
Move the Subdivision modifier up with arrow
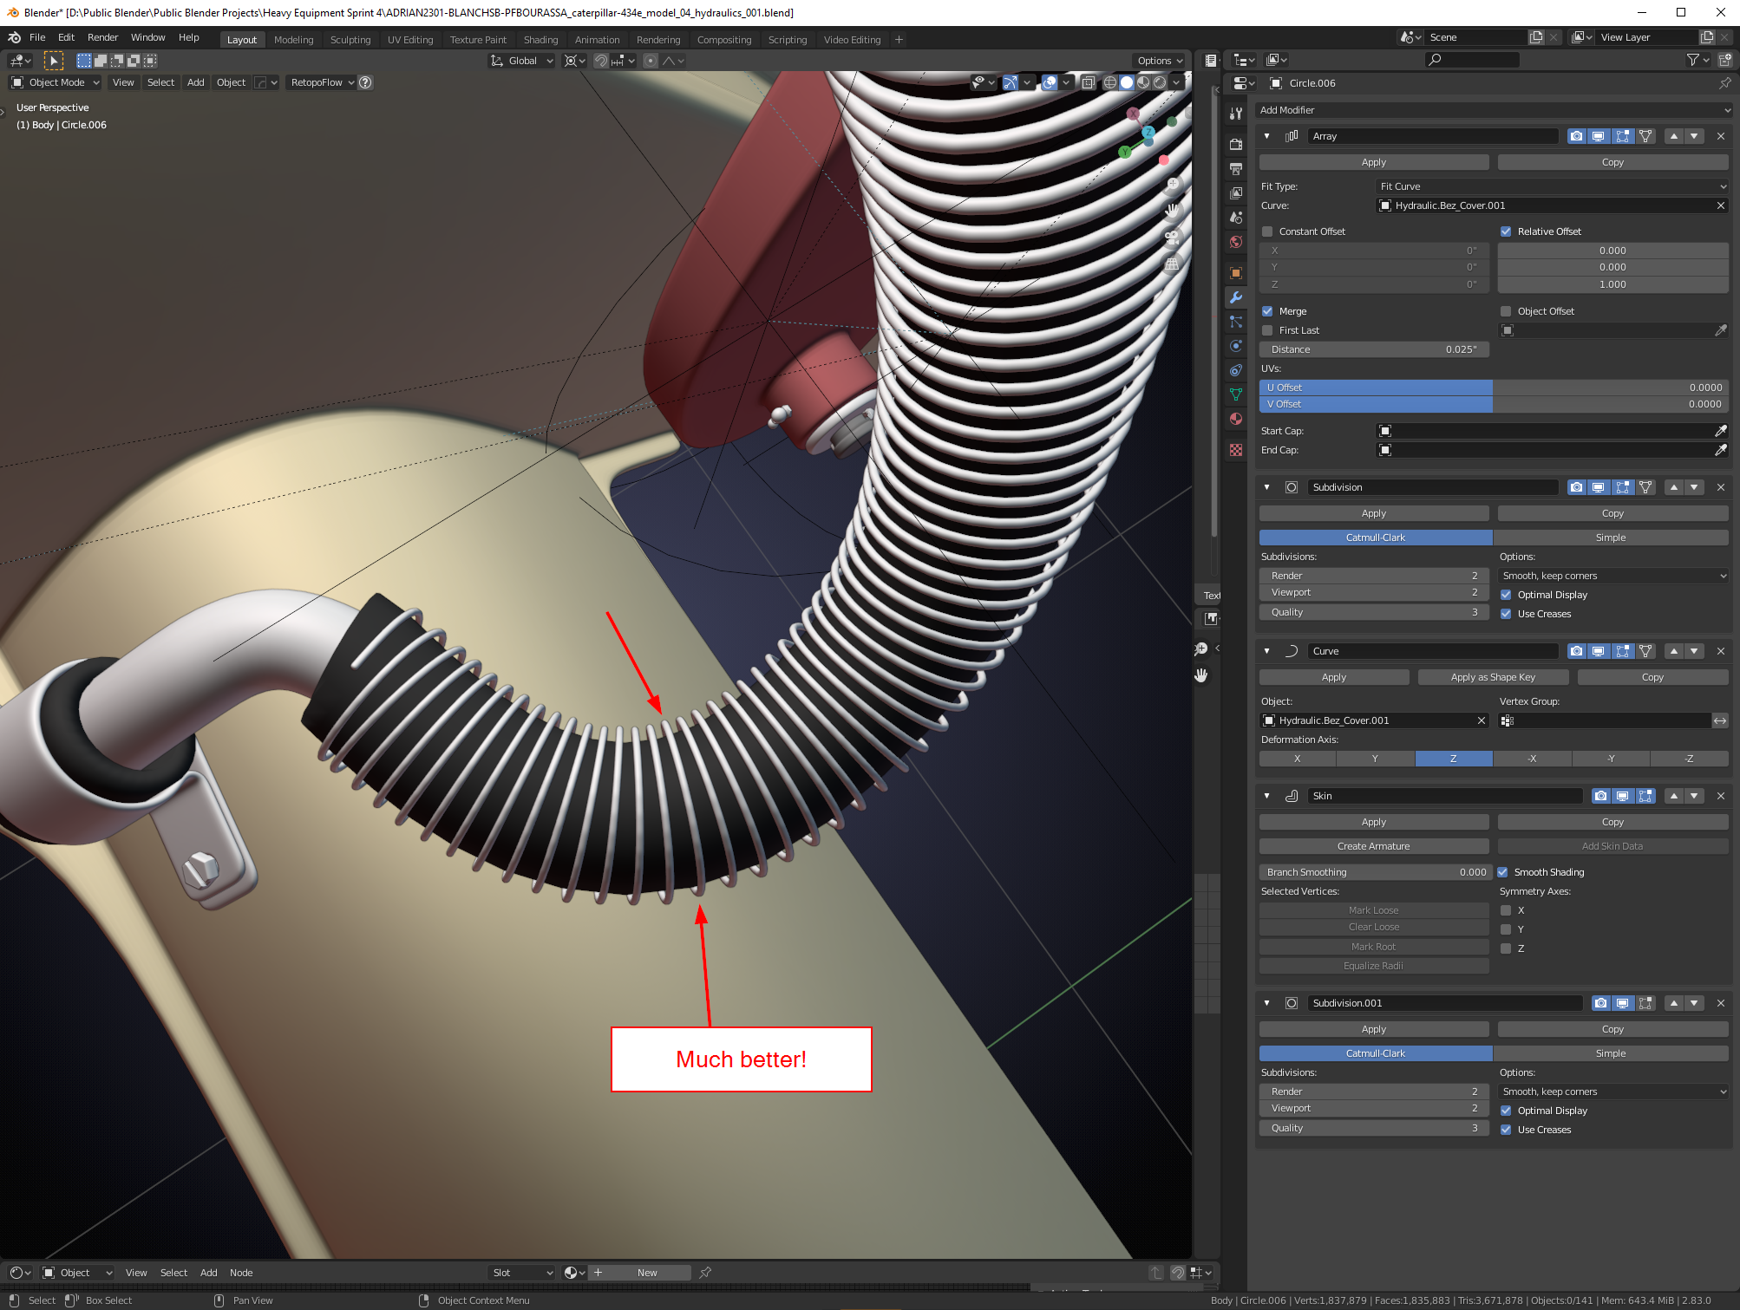pyautogui.click(x=1673, y=487)
